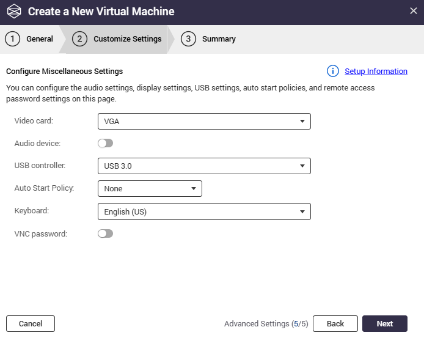Screen dimensions: 424x338
Task: Open the Setup Information link
Action: [x=376, y=72]
